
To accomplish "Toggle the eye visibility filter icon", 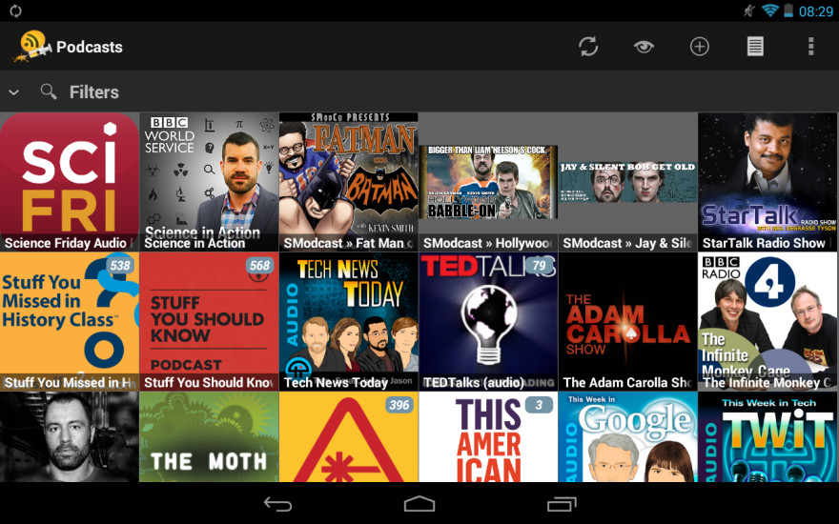I will click(x=644, y=47).
